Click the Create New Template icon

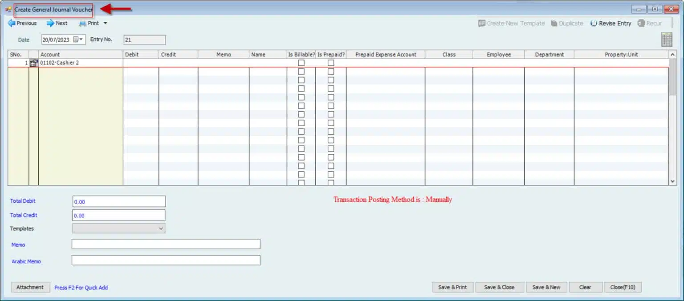pyautogui.click(x=482, y=24)
